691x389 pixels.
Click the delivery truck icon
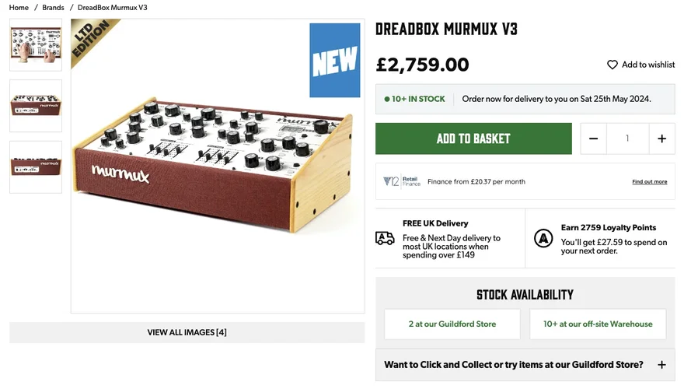click(385, 238)
